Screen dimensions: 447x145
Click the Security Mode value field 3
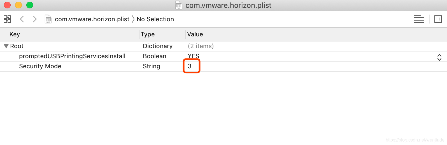click(190, 66)
